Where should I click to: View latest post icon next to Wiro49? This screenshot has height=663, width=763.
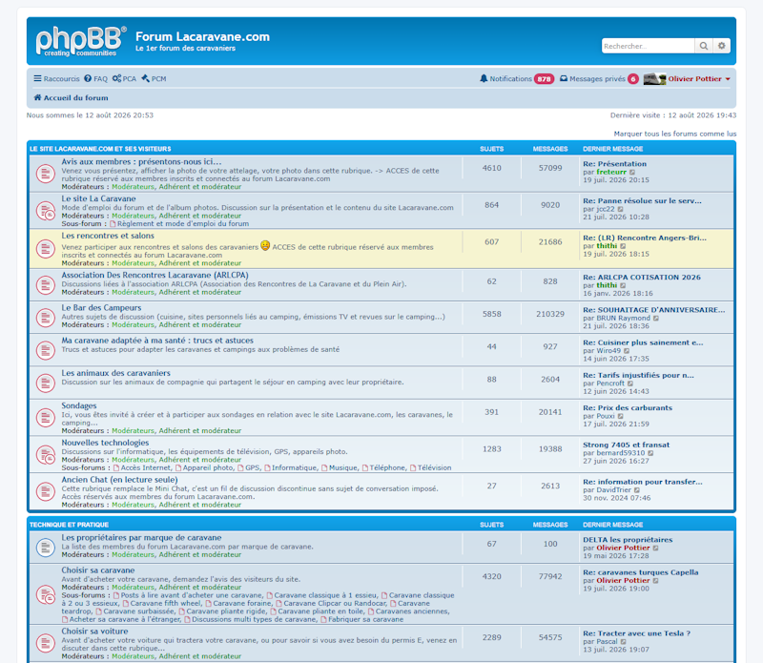point(627,350)
